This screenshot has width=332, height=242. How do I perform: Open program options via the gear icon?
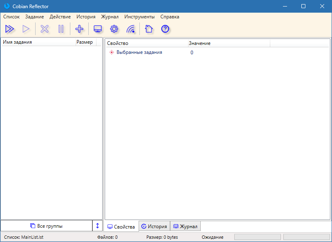pyautogui.click(x=114, y=29)
